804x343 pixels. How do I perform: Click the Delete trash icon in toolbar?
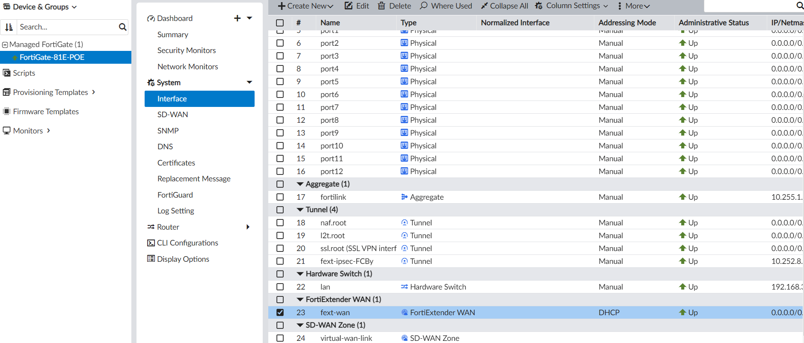pyautogui.click(x=381, y=6)
